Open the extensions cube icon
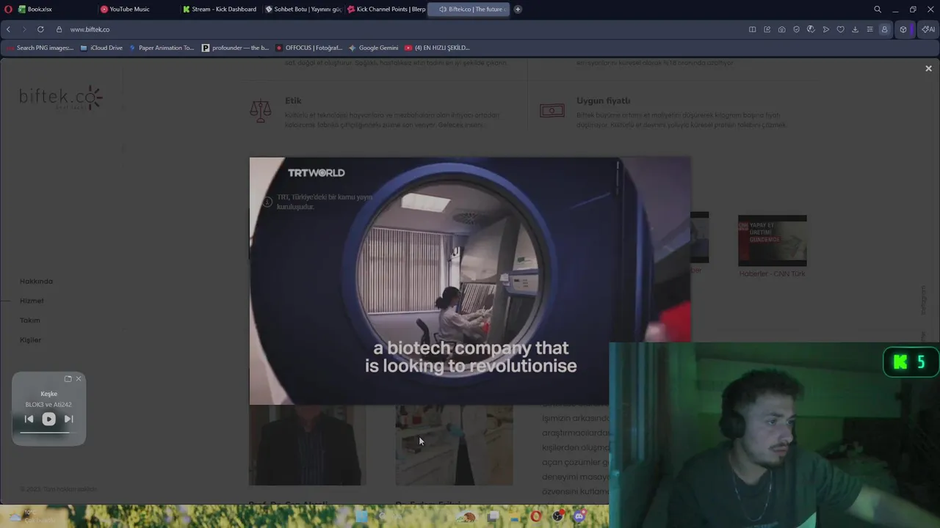940x528 pixels. click(x=903, y=29)
